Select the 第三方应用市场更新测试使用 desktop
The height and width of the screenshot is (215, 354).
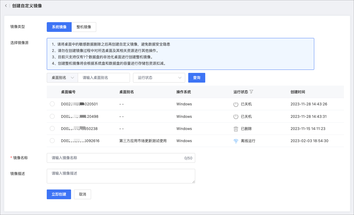(52, 141)
